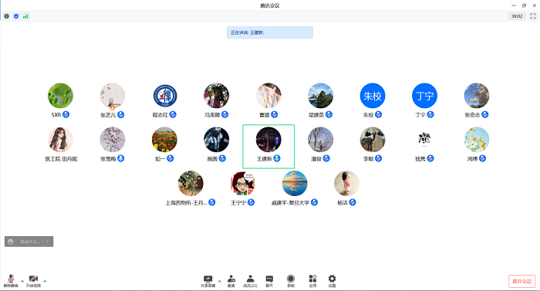Select the 朱校 participant avatar

[373, 96]
